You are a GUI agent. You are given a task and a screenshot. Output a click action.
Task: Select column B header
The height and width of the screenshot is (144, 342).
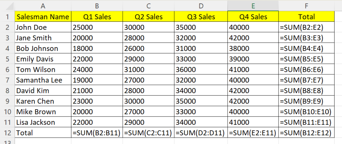pos(97,5)
